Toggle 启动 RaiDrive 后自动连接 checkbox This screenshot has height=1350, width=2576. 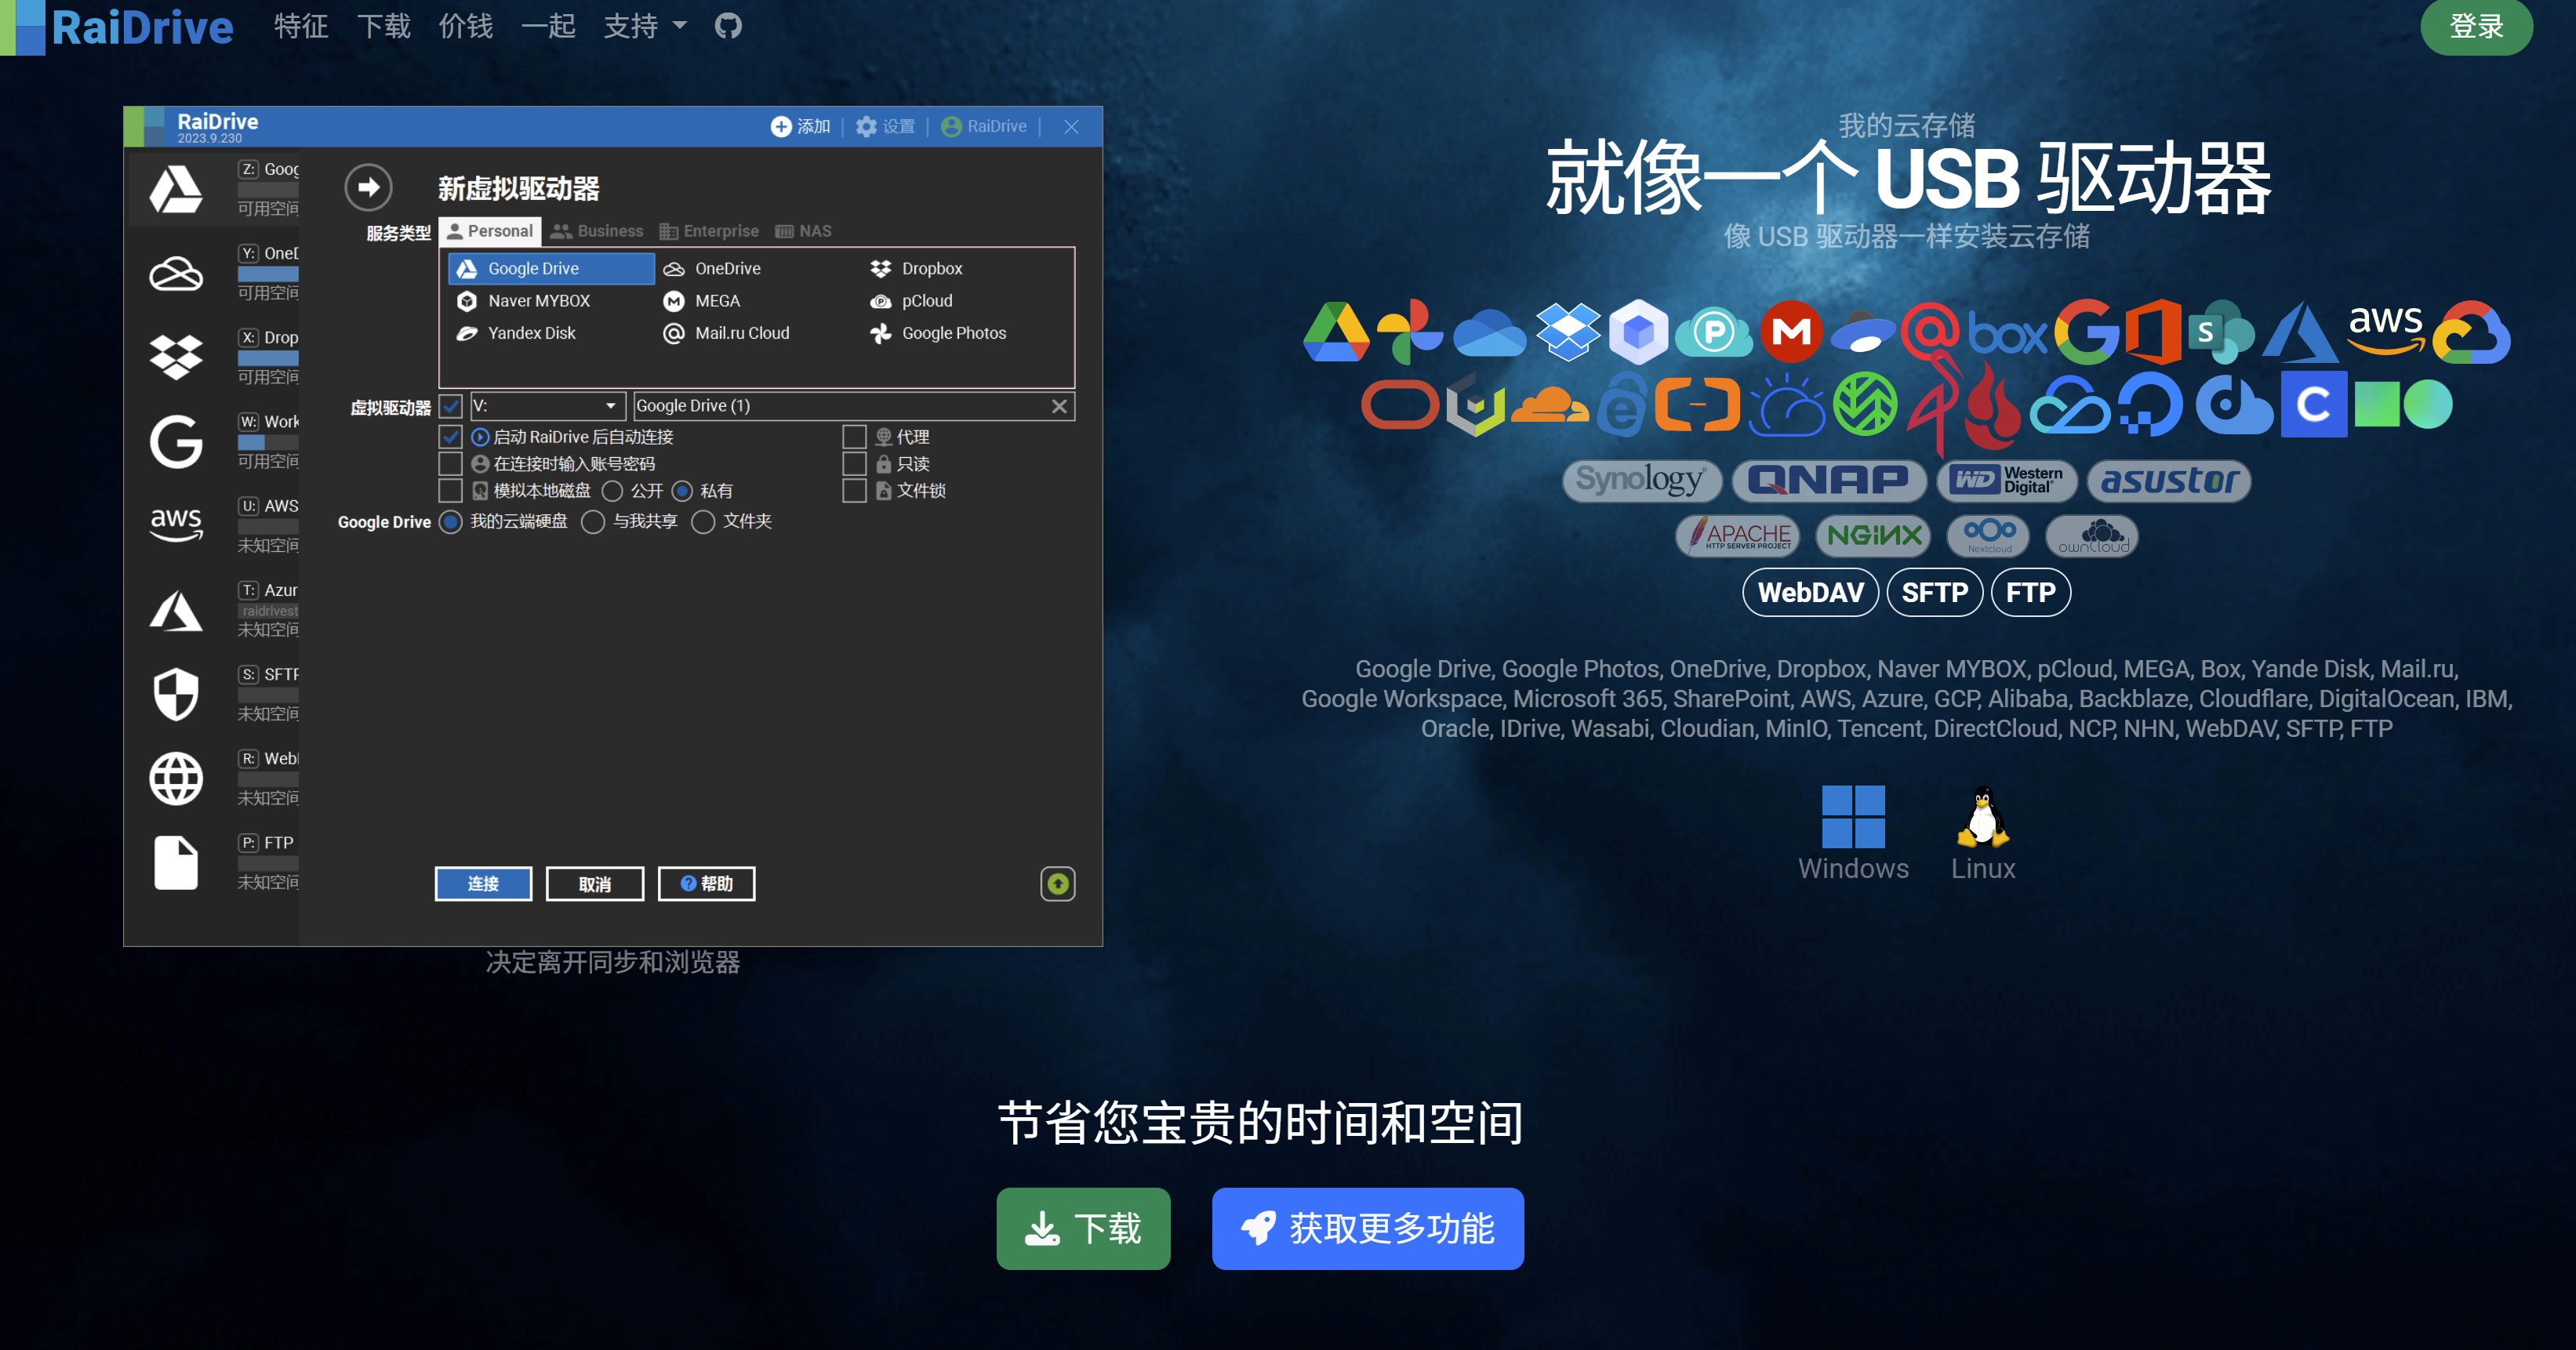(451, 437)
